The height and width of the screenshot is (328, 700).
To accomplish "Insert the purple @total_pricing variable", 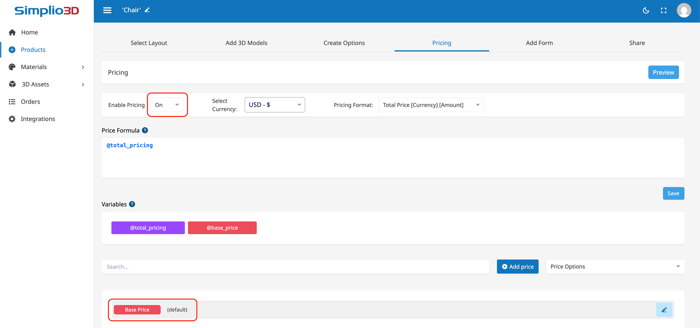I will point(148,228).
